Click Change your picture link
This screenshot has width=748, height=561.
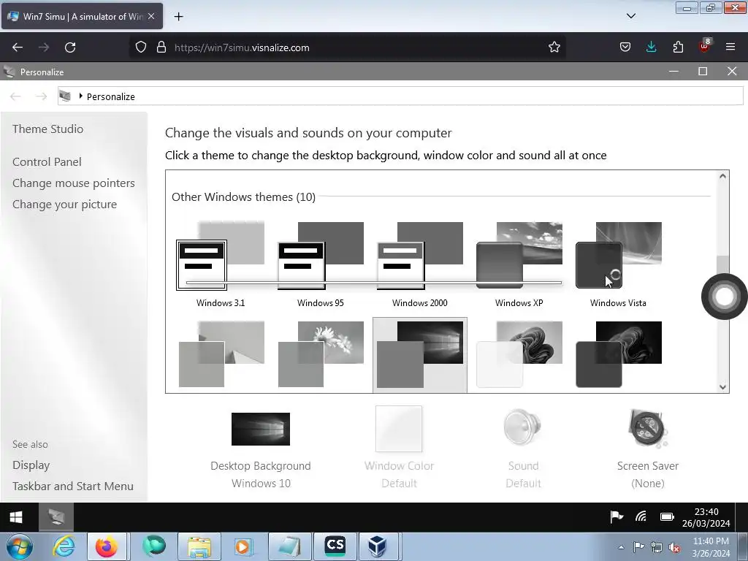pos(64,205)
